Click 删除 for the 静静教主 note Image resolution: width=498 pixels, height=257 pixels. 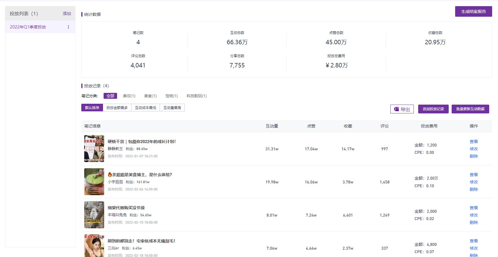coord(474,156)
